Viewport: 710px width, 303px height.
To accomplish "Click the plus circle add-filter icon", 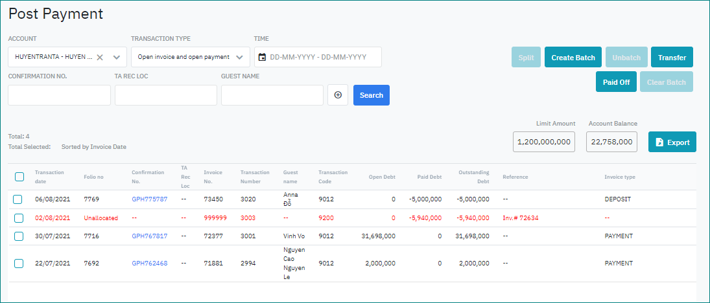I will point(338,95).
